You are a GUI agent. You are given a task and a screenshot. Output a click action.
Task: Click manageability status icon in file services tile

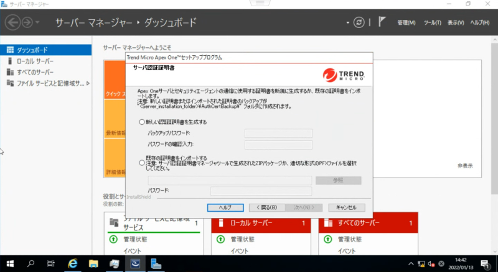pyautogui.click(x=113, y=239)
